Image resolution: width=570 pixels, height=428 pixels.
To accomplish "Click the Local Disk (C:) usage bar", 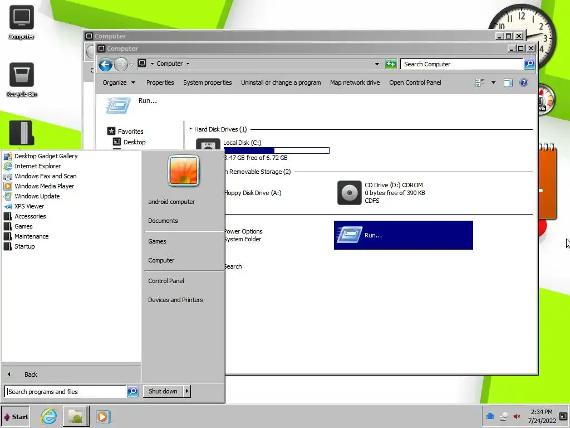I will coord(277,150).
